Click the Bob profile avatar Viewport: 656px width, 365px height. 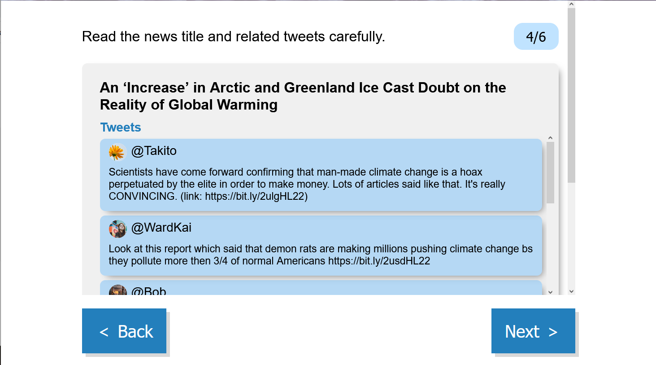click(x=117, y=290)
